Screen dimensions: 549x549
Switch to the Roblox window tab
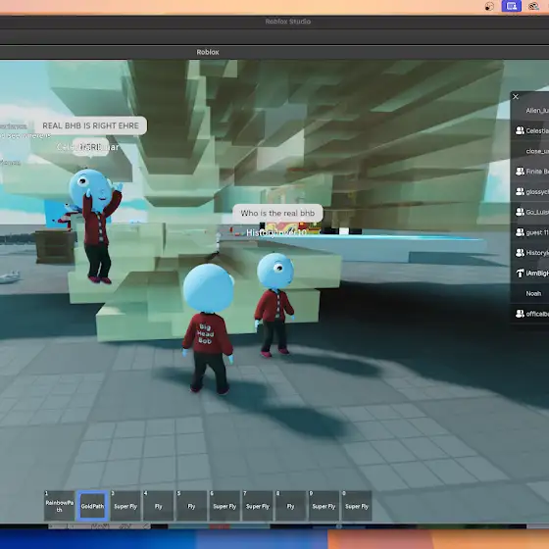coord(208,52)
